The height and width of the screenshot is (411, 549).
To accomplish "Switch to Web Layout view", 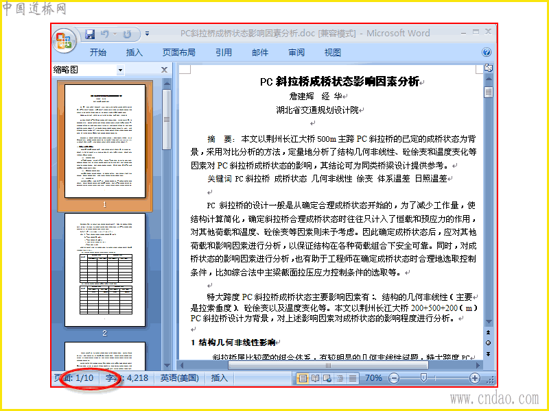I will point(327,378).
